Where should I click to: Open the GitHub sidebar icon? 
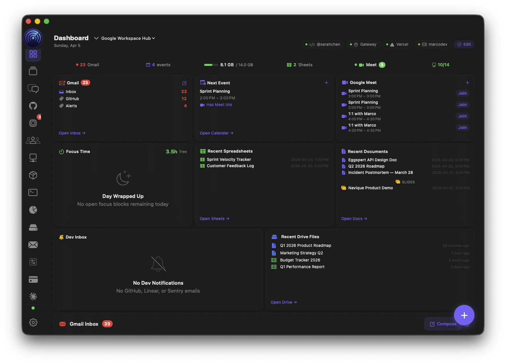coord(33,106)
